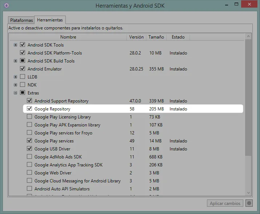260x214 pixels.
Task: Check Google AdMob Ads SDK
Action: tap(29, 157)
